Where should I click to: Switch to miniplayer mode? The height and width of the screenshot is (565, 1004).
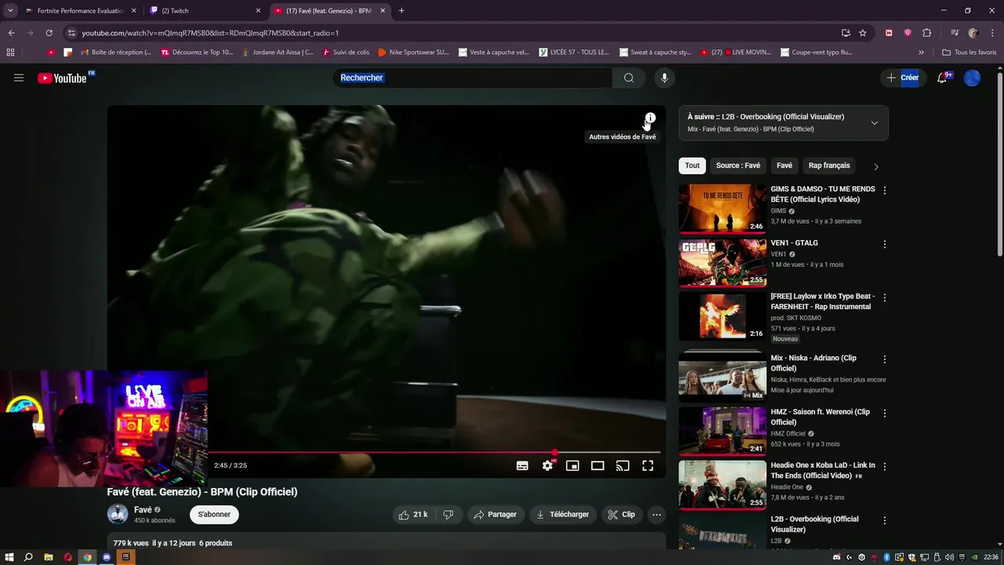tap(573, 465)
